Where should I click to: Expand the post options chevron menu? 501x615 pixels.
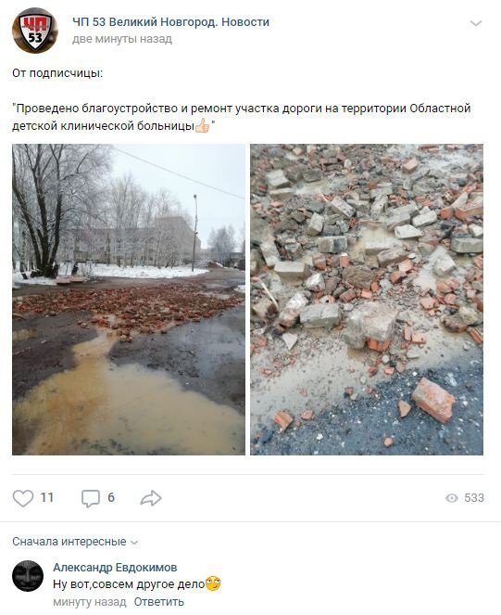476,23
